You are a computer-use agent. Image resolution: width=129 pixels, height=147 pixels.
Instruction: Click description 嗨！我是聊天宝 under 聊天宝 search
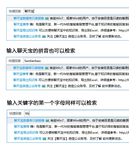point(79,24)
